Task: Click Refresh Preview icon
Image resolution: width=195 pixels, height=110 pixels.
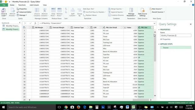Action: 12,10
